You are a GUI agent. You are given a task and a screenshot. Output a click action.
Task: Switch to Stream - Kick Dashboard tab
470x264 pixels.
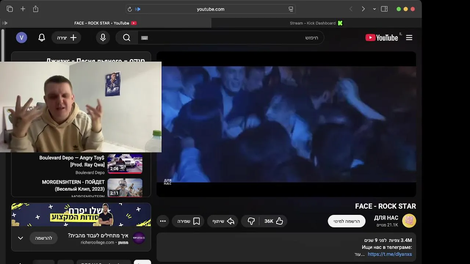point(316,23)
